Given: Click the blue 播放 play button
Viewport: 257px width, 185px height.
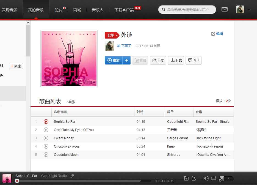Looking at the screenshot, I should click(114, 60).
